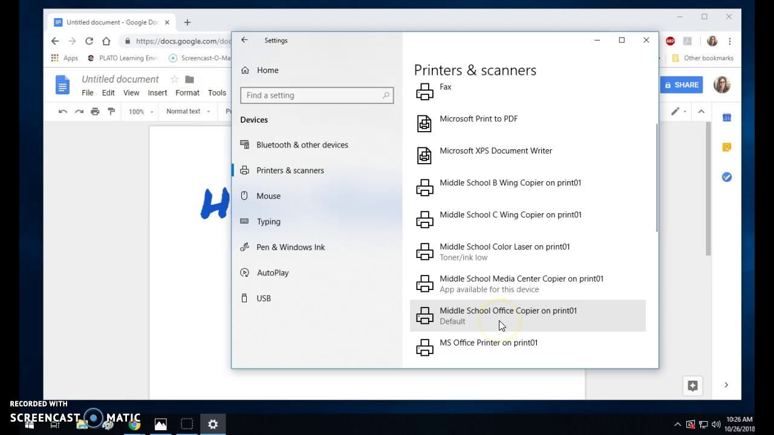
Task: Click Docs undo button
Action: (62, 111)
